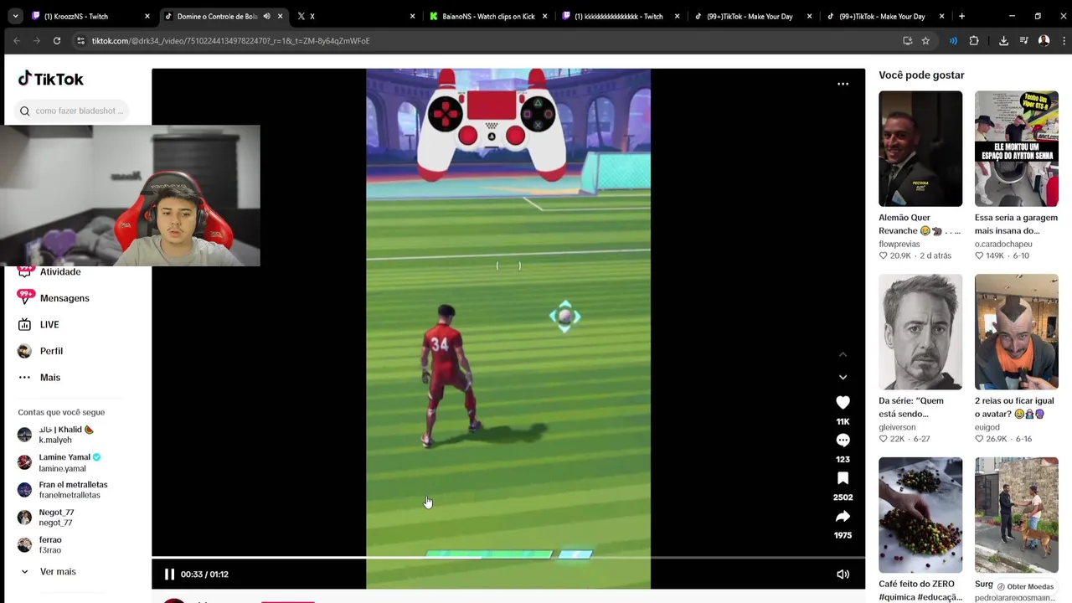This screenshot has height=603, width=1072.
Task: Reload the page
Action: point(57,40)
